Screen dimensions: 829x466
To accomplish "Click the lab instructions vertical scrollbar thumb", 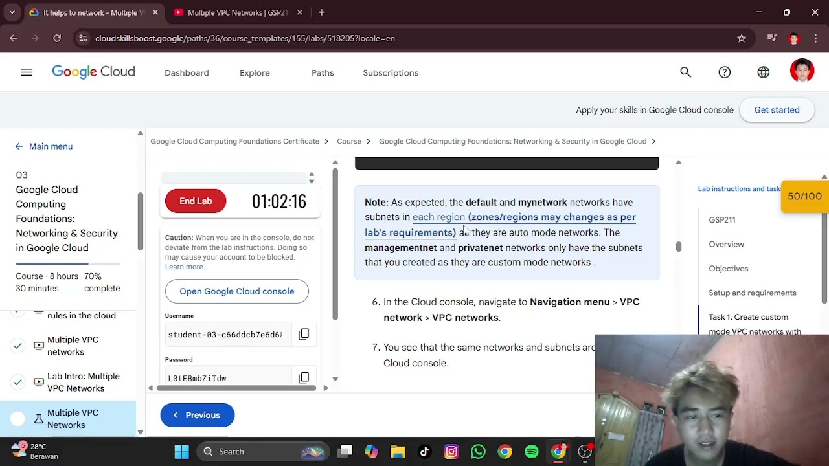I will click(678, 247).
